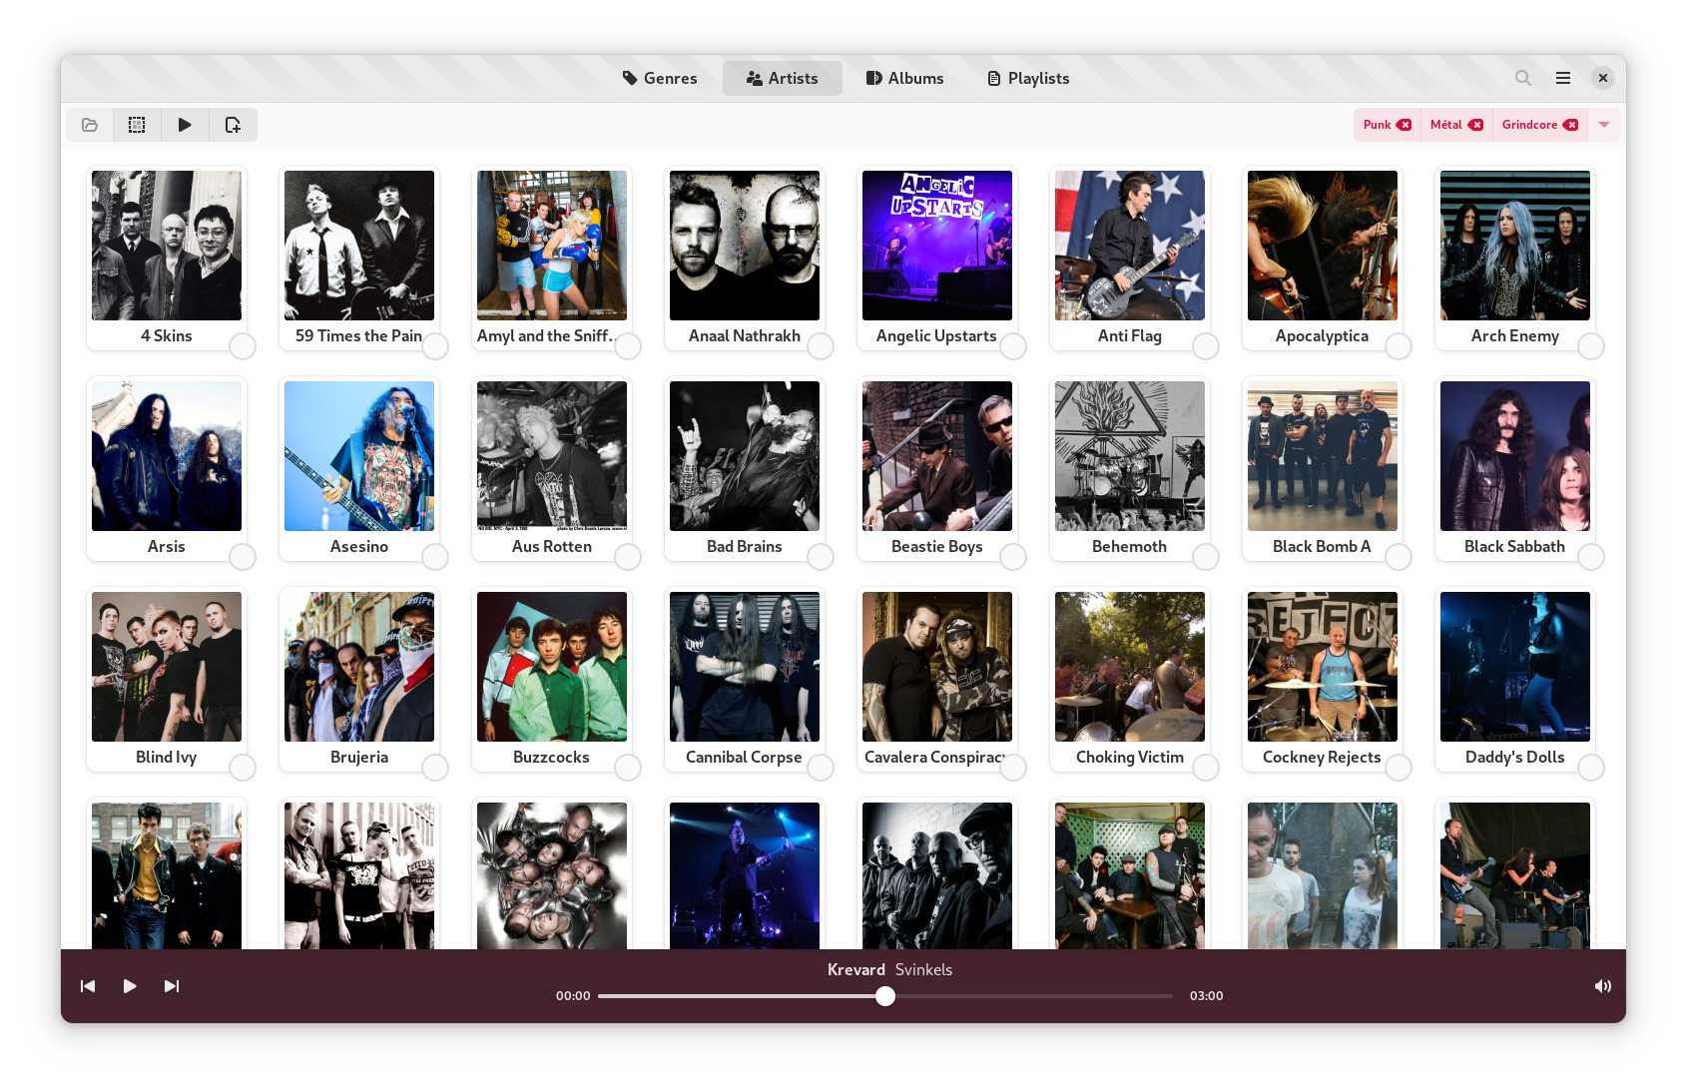Remove the Punk genre filter
The image size is (1687, 1090).
point(1405,125)
